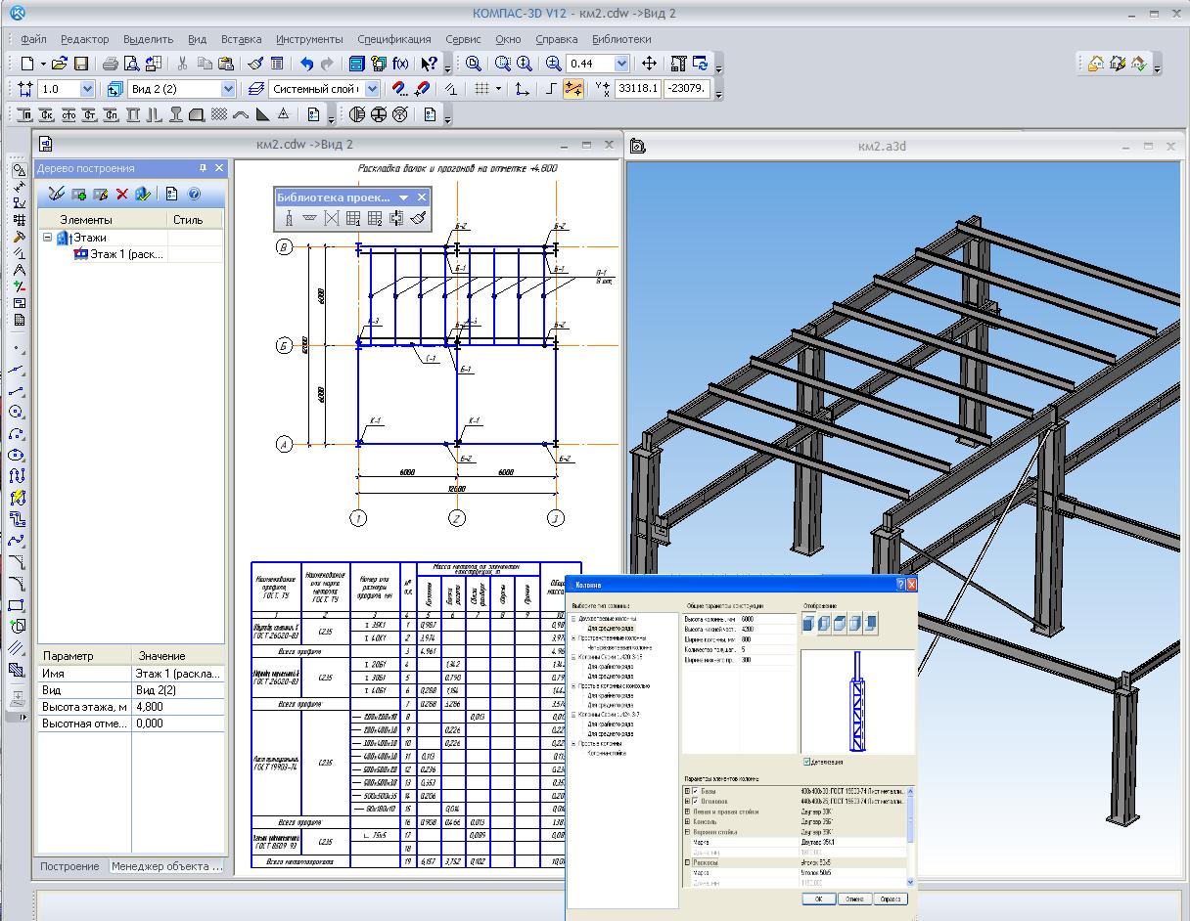Uncheck the Базы checkbox in column parameters
Viewport: 1190px width, 921px height.
pyautogui.click(x=696, y=790)
